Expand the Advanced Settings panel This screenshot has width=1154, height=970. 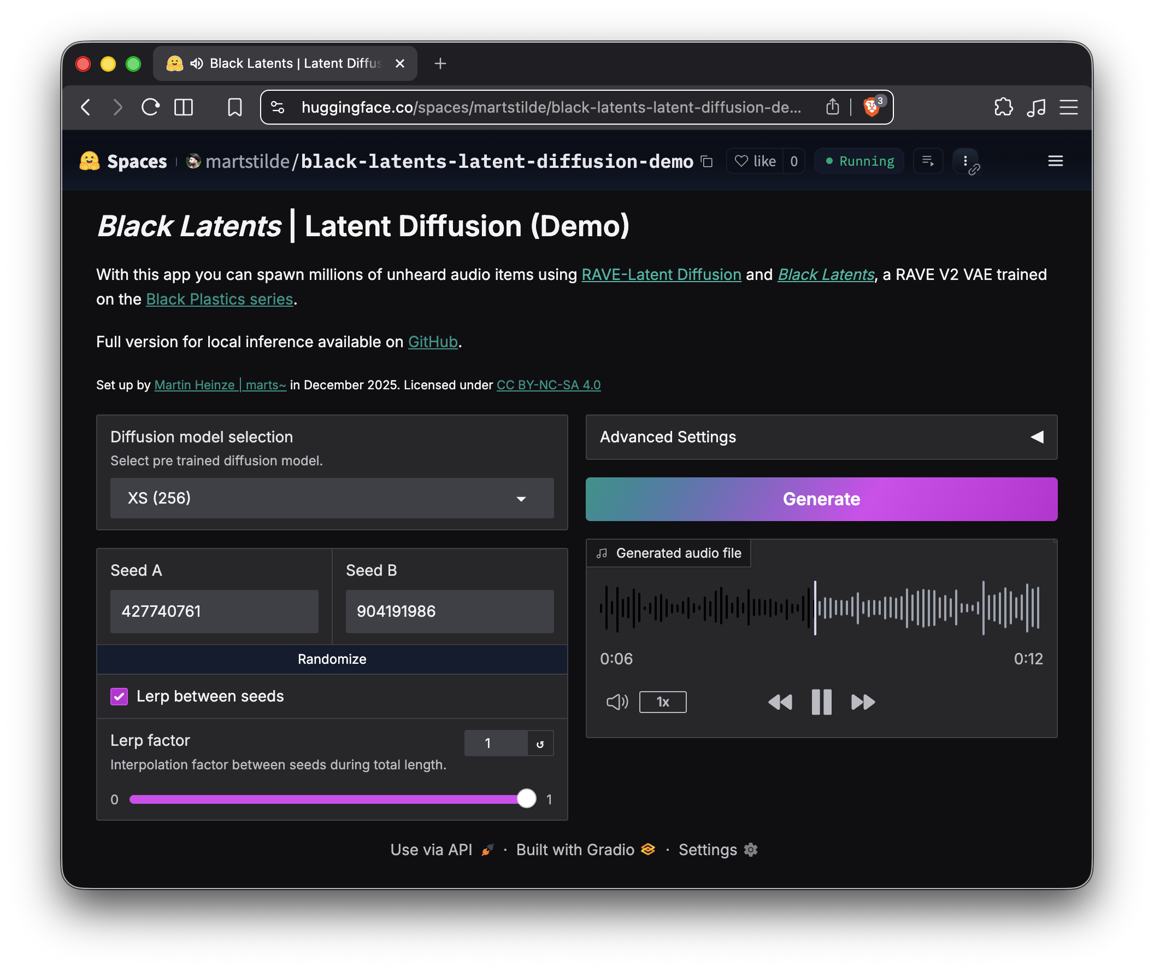coord(821,437)
